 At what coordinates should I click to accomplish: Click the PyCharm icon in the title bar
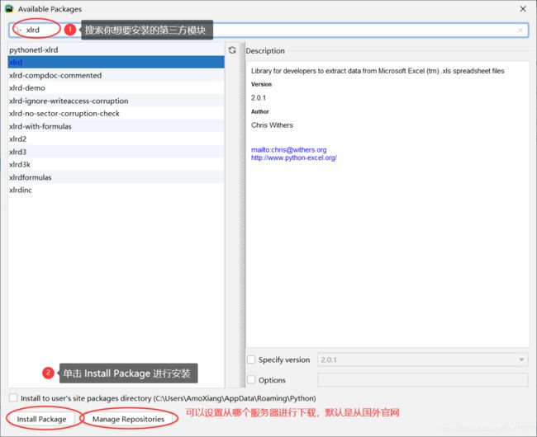(9, 9)
